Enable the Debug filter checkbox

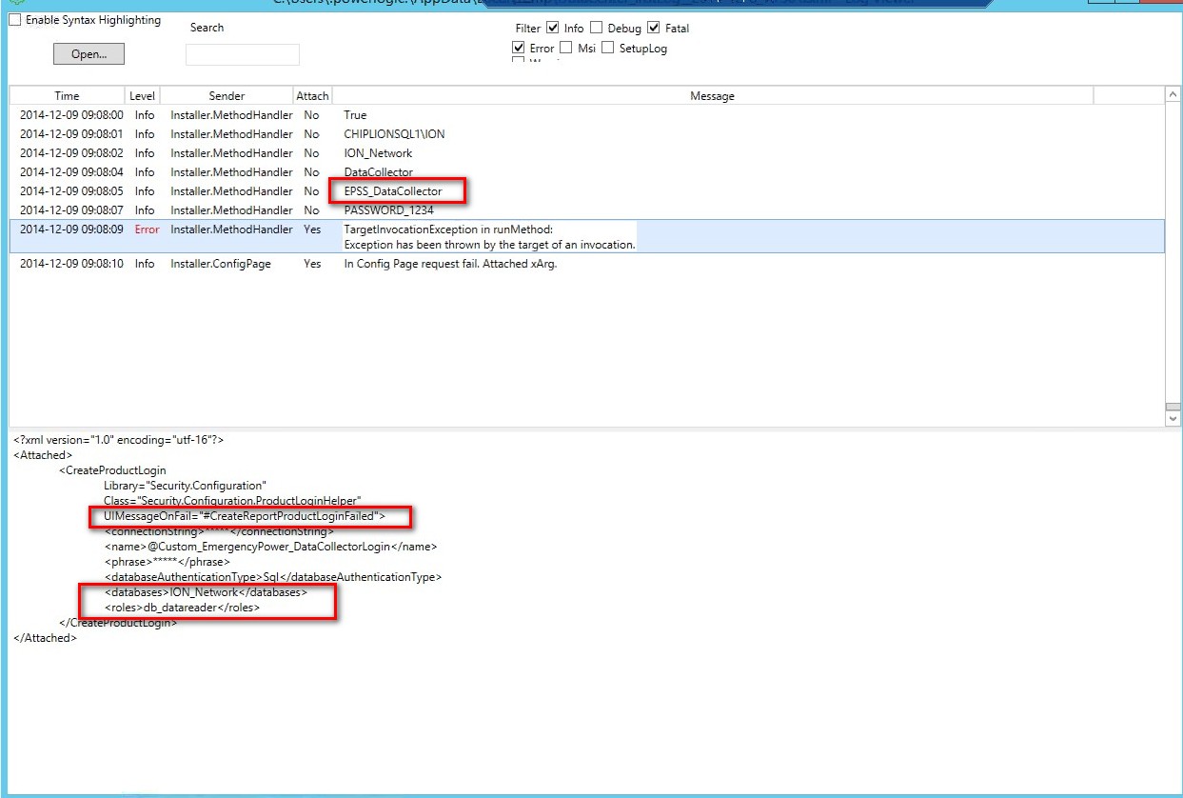pos(597,28)
